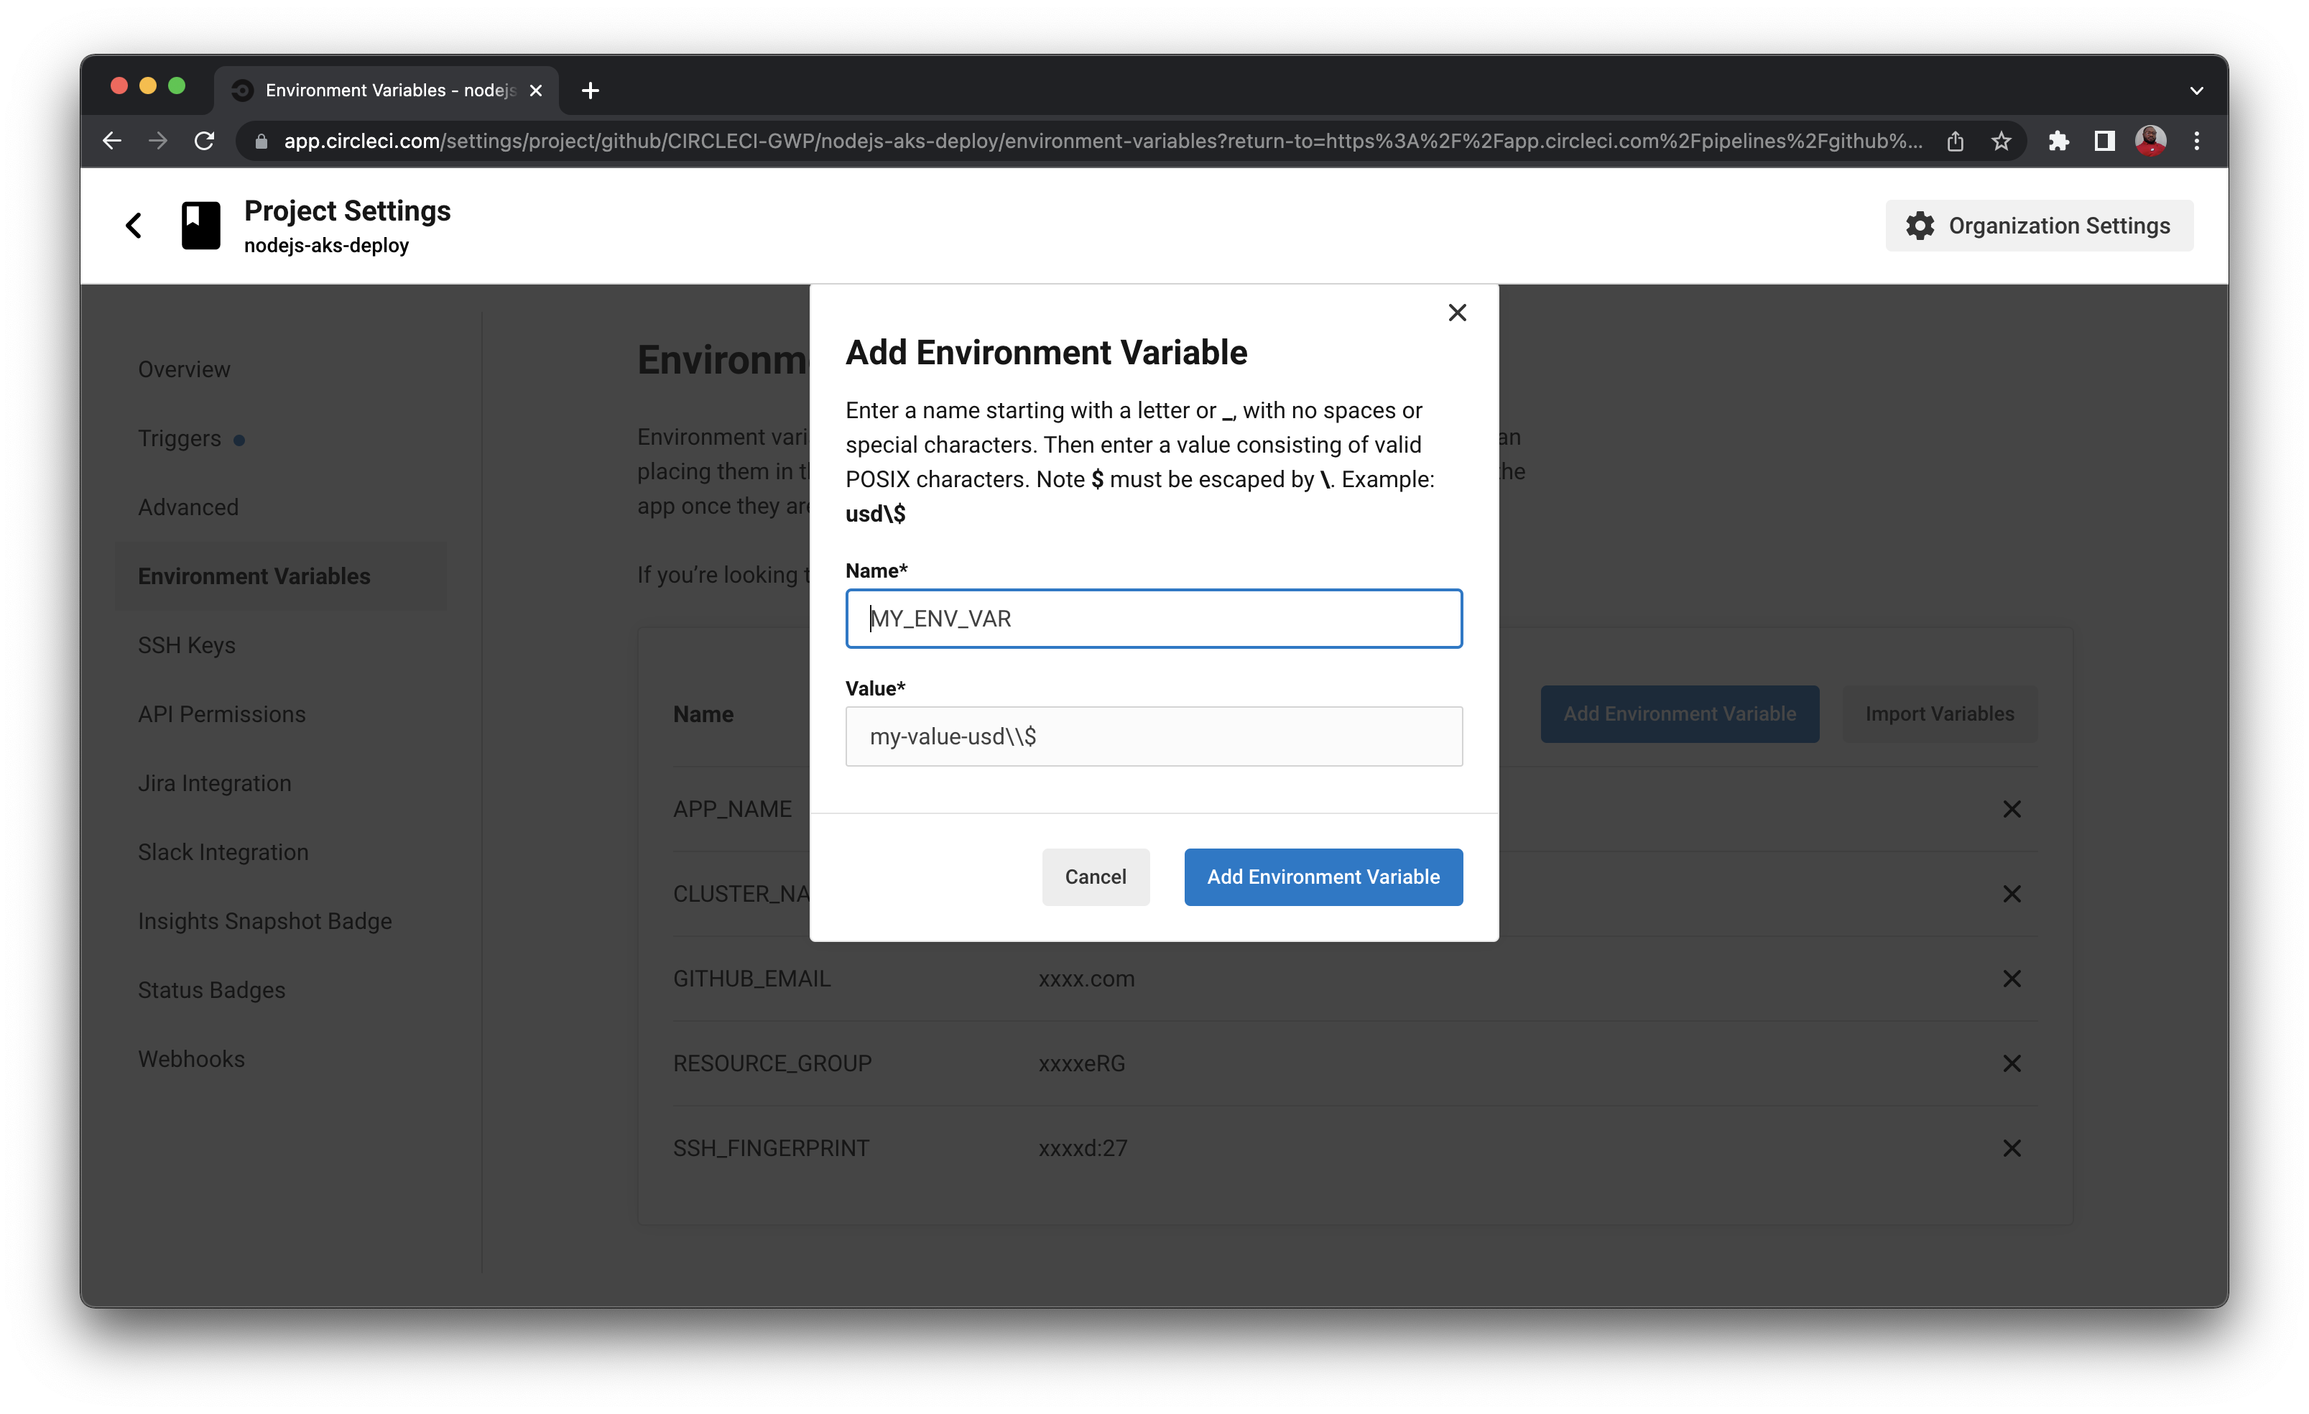Screen dimensions: 2309x1414
Task: Remove the RESOURCE_GROUP environment variable
Action: (x=2012, y=1063)
